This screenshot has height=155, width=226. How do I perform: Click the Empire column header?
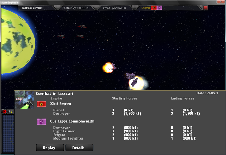click(x=56, y=98)
